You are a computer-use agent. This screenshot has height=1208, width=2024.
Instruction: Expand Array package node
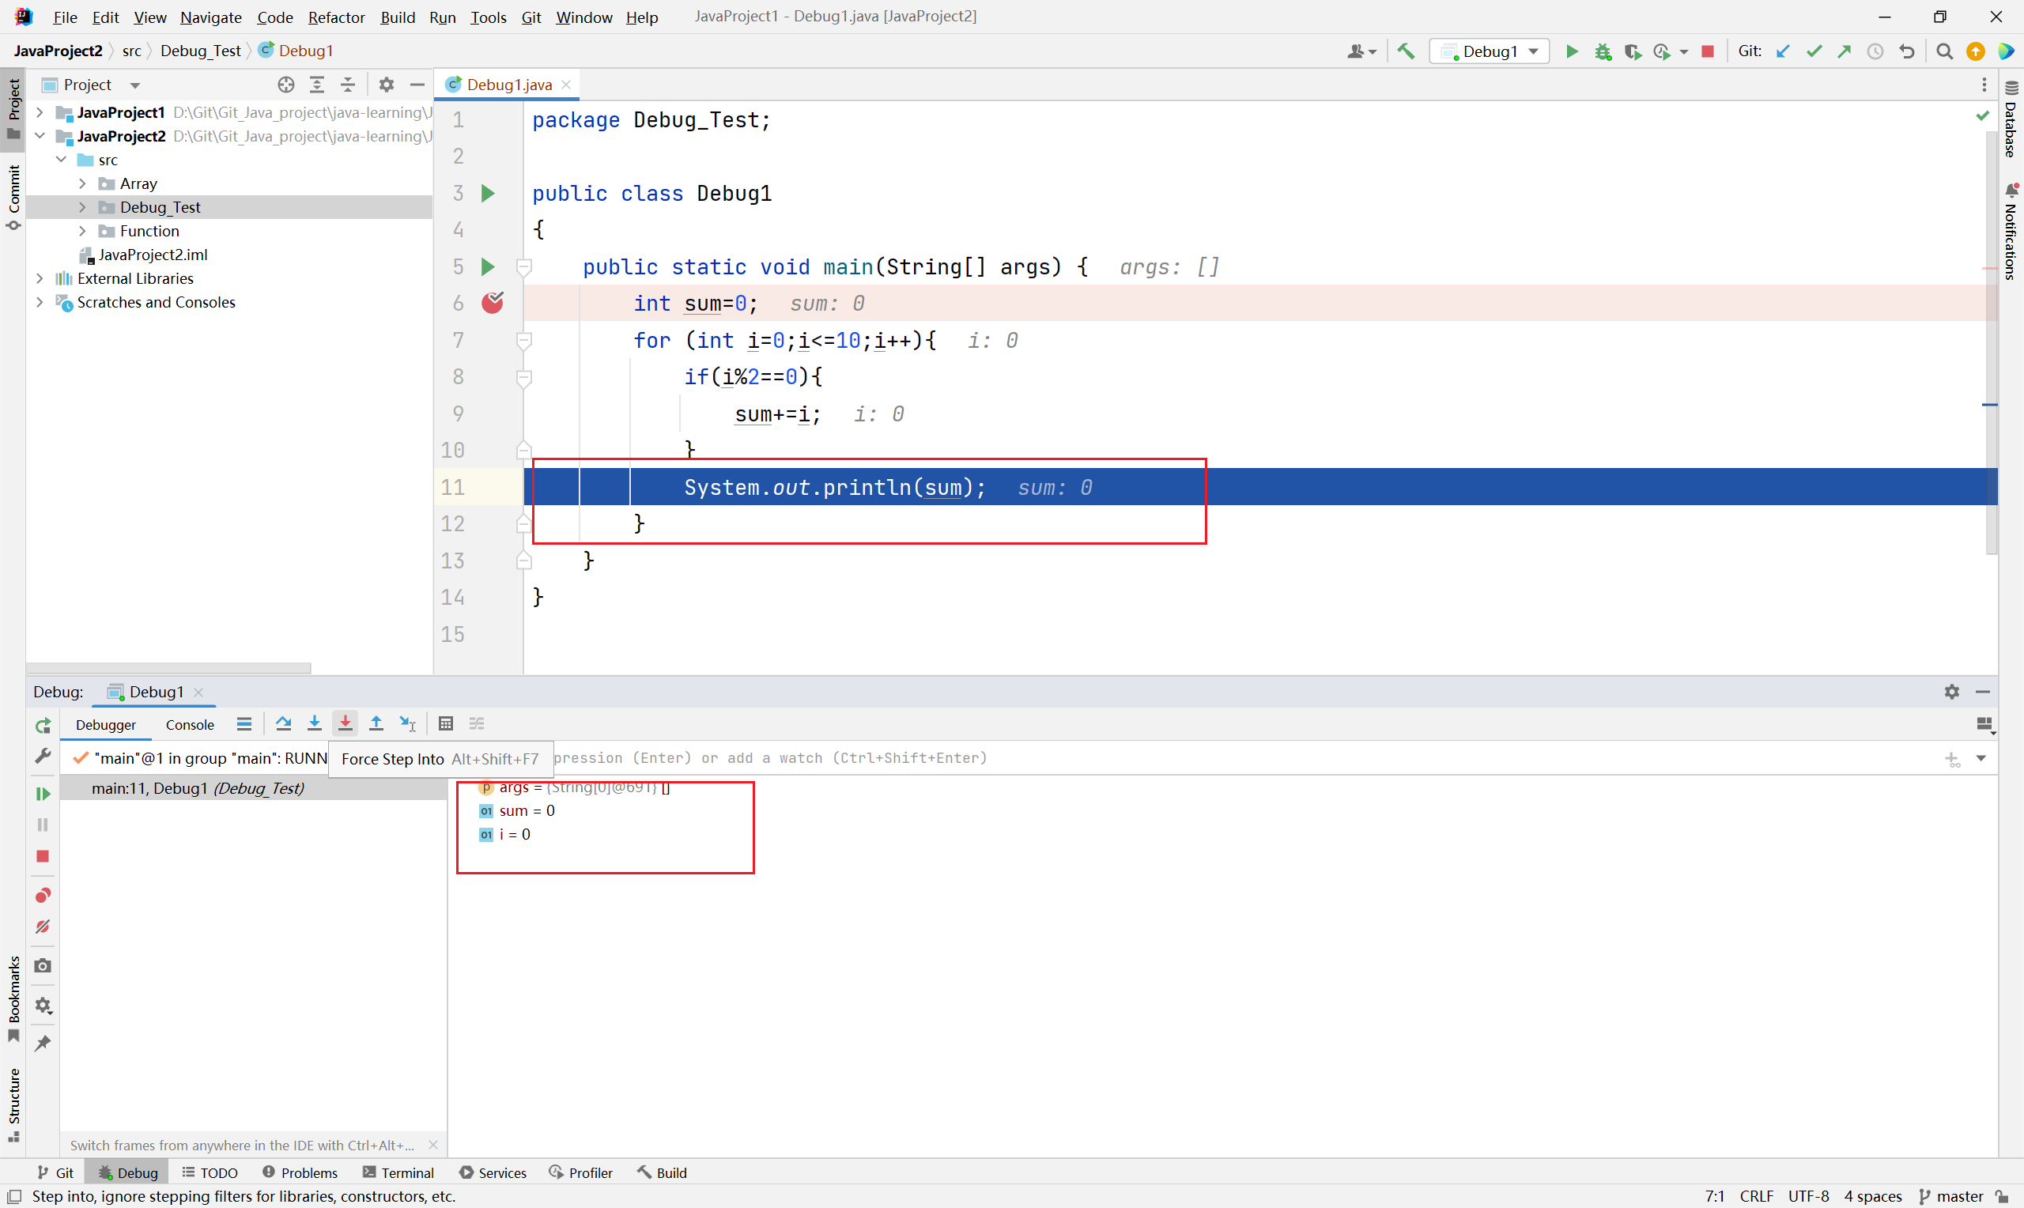pyautogui.click(x=82, y=183)
